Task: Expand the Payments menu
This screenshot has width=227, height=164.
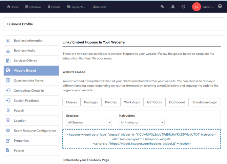Action: (x=76, y=7)
